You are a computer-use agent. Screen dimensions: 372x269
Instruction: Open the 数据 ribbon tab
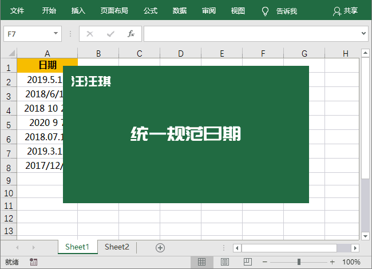coord(180,11)
